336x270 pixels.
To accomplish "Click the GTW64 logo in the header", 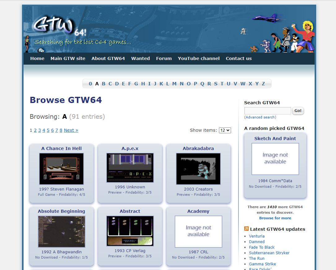I will (59, 26).
